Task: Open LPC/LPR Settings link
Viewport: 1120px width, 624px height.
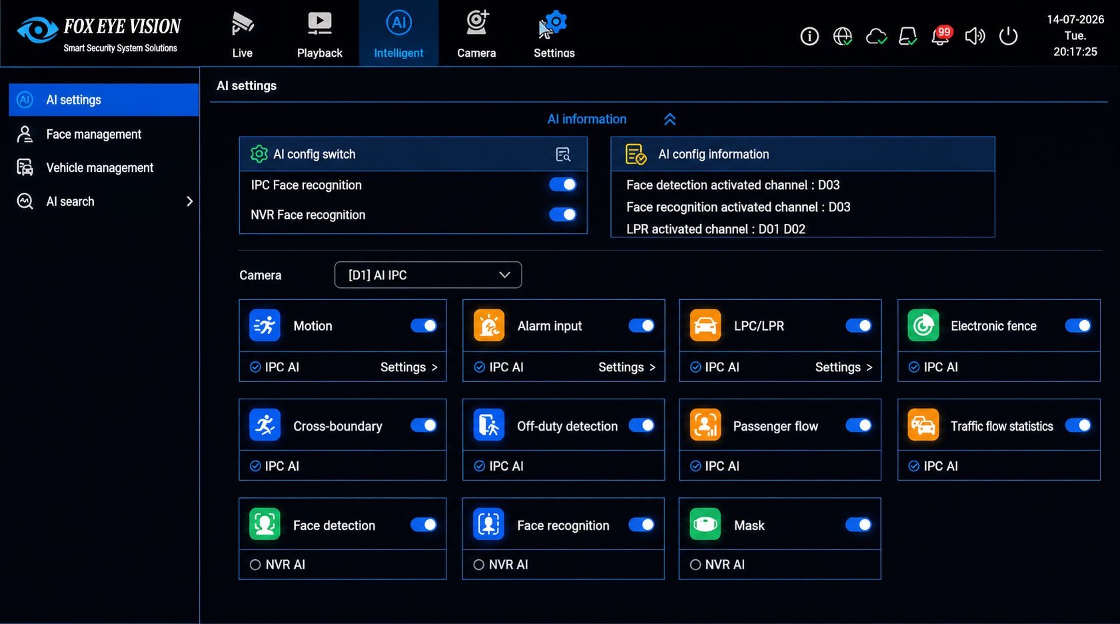Action: coord(843,367)
